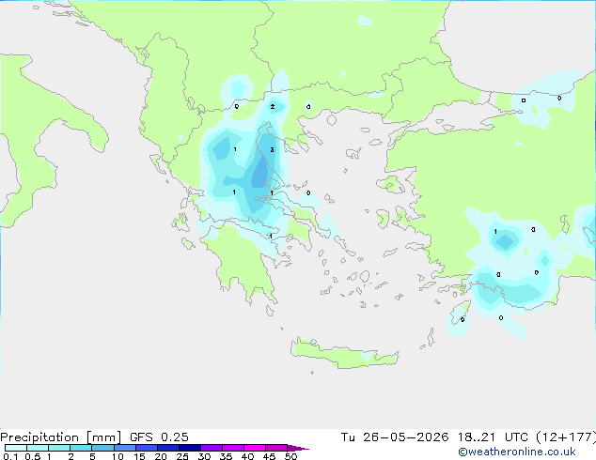Click the "10" legend scale label
The image size is (596, 460).
118,456
